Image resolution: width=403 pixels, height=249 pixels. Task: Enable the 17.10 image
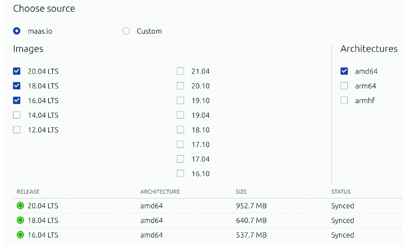(181, 145)
